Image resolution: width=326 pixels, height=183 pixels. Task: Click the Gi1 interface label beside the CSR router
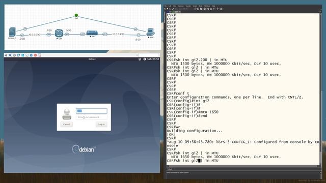click(49, 35)
